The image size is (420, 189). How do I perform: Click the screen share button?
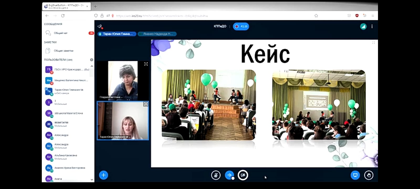[x=355, y=175]
